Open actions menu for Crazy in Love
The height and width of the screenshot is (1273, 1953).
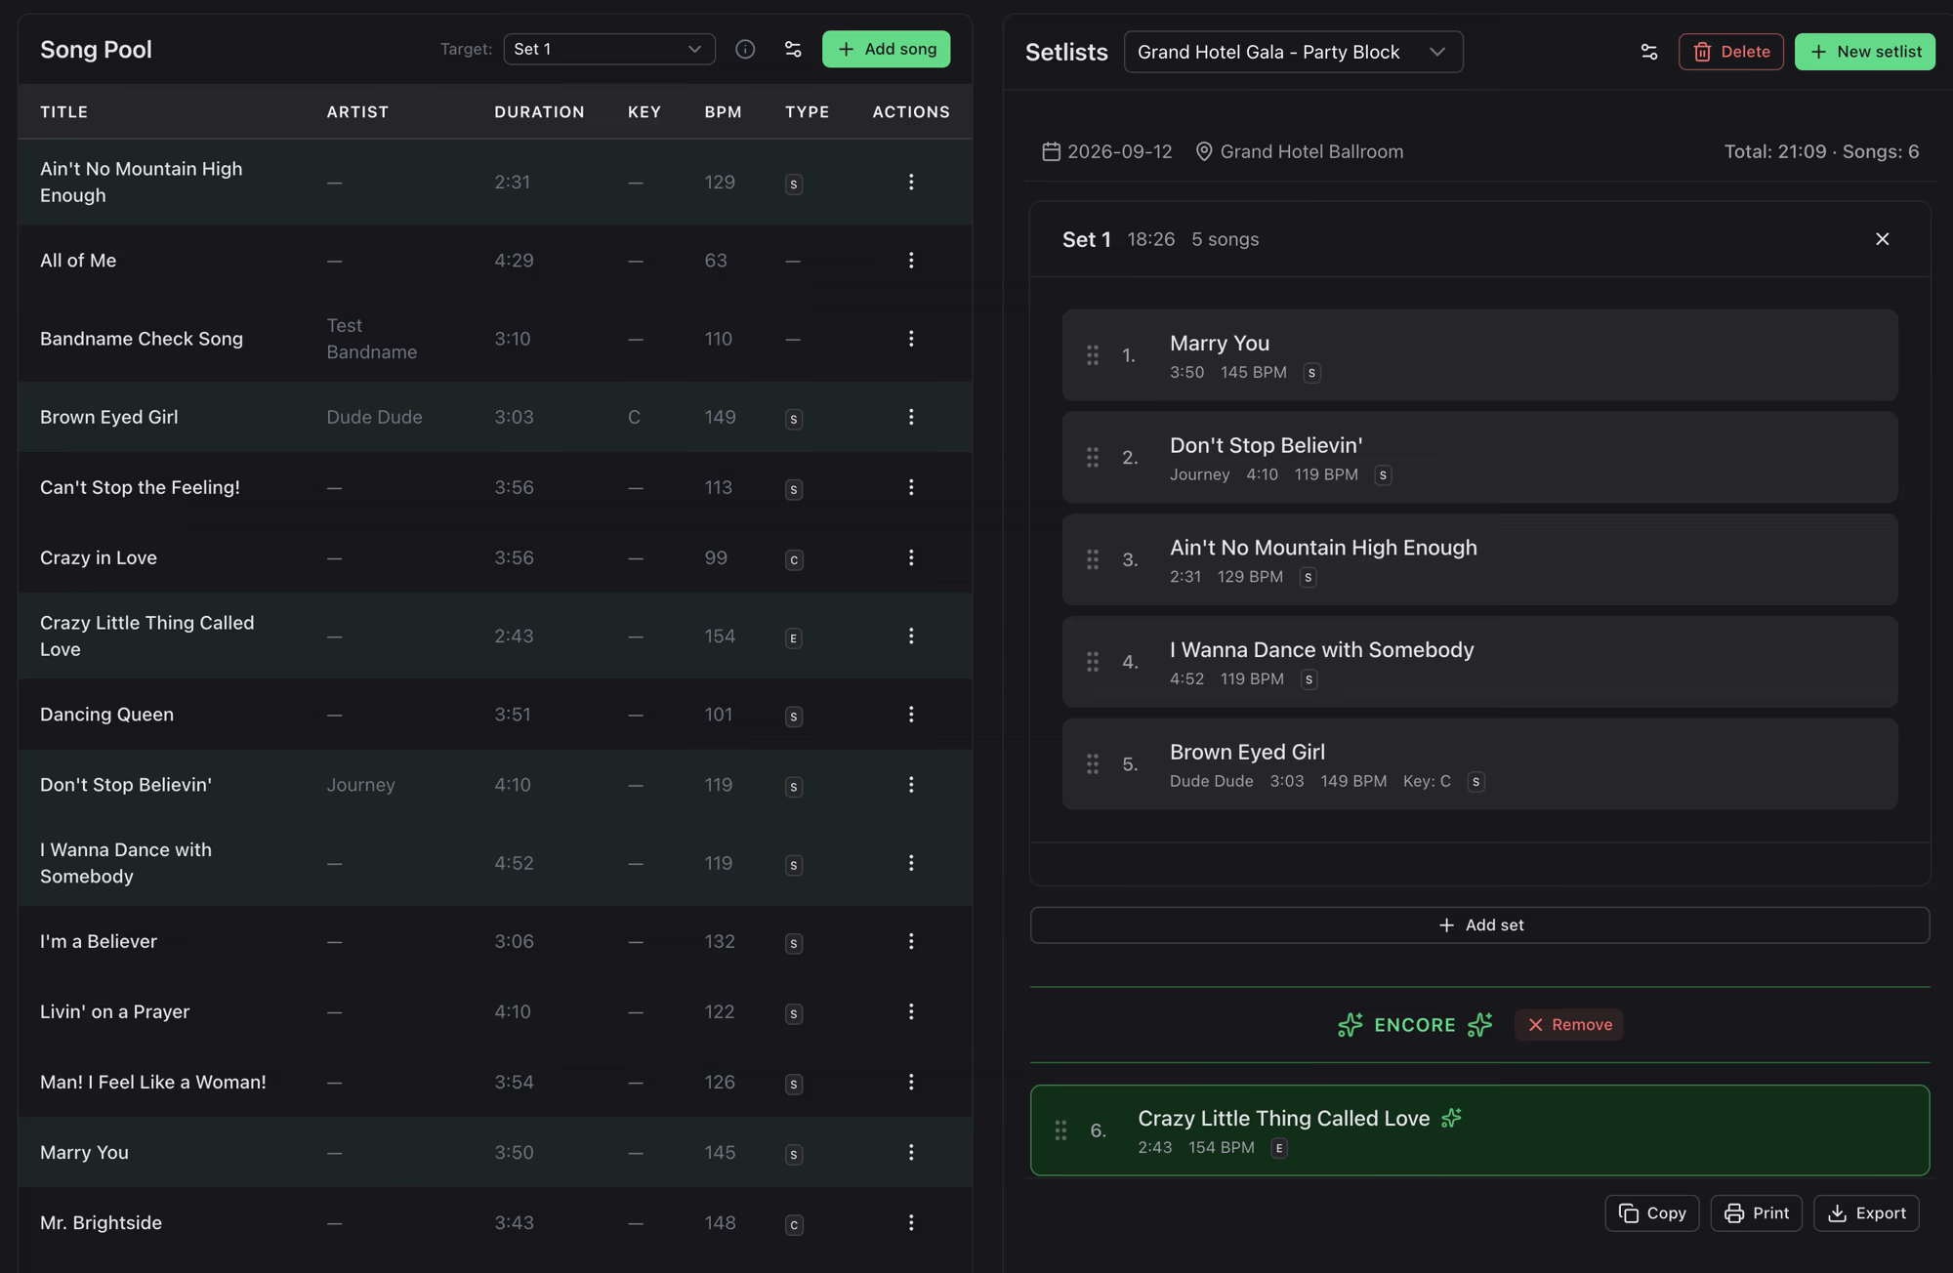[911, 557]
